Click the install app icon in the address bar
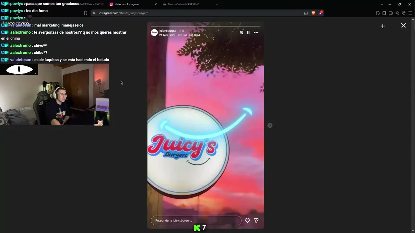 click(306, 13)
